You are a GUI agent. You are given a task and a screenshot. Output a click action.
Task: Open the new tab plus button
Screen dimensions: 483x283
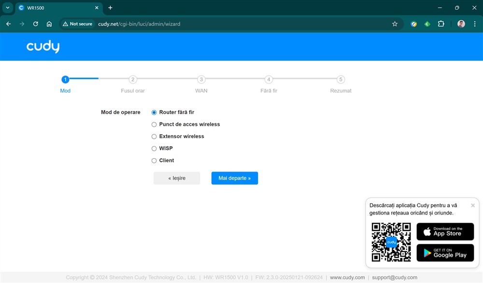click(x=110, y=8)
